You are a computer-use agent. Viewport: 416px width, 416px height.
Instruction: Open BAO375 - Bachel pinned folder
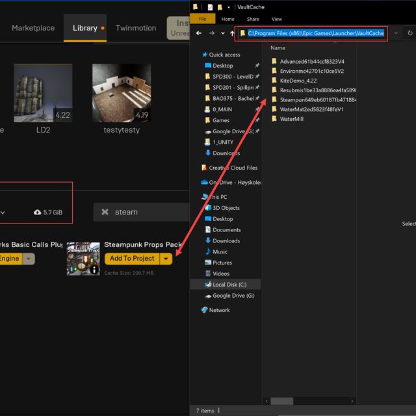click(x=233, y=98)
